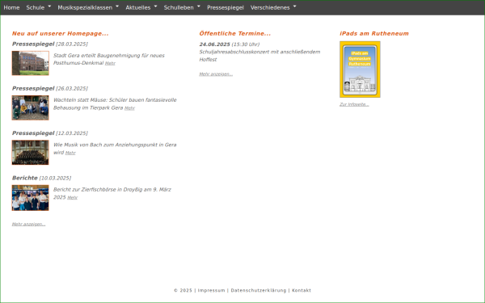This screenshot has height=303, width=485.
Task: Open the Pressespiegel nav item
Action: point(226,8)
